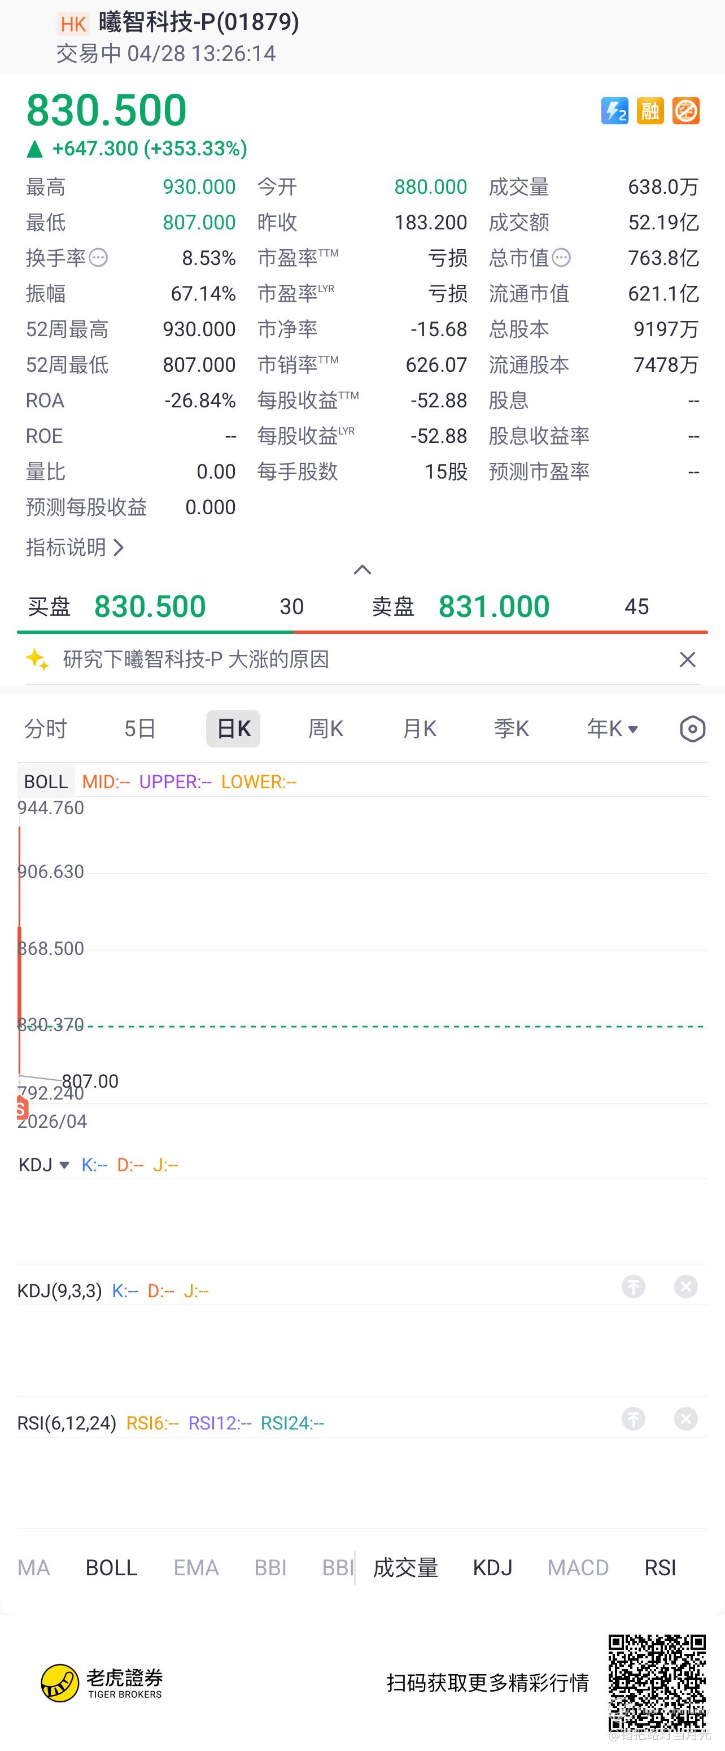Screen dimensions: 725x1751
Task: Tap the orange crossed-circle badge icon
Action: tap(686, 111)
